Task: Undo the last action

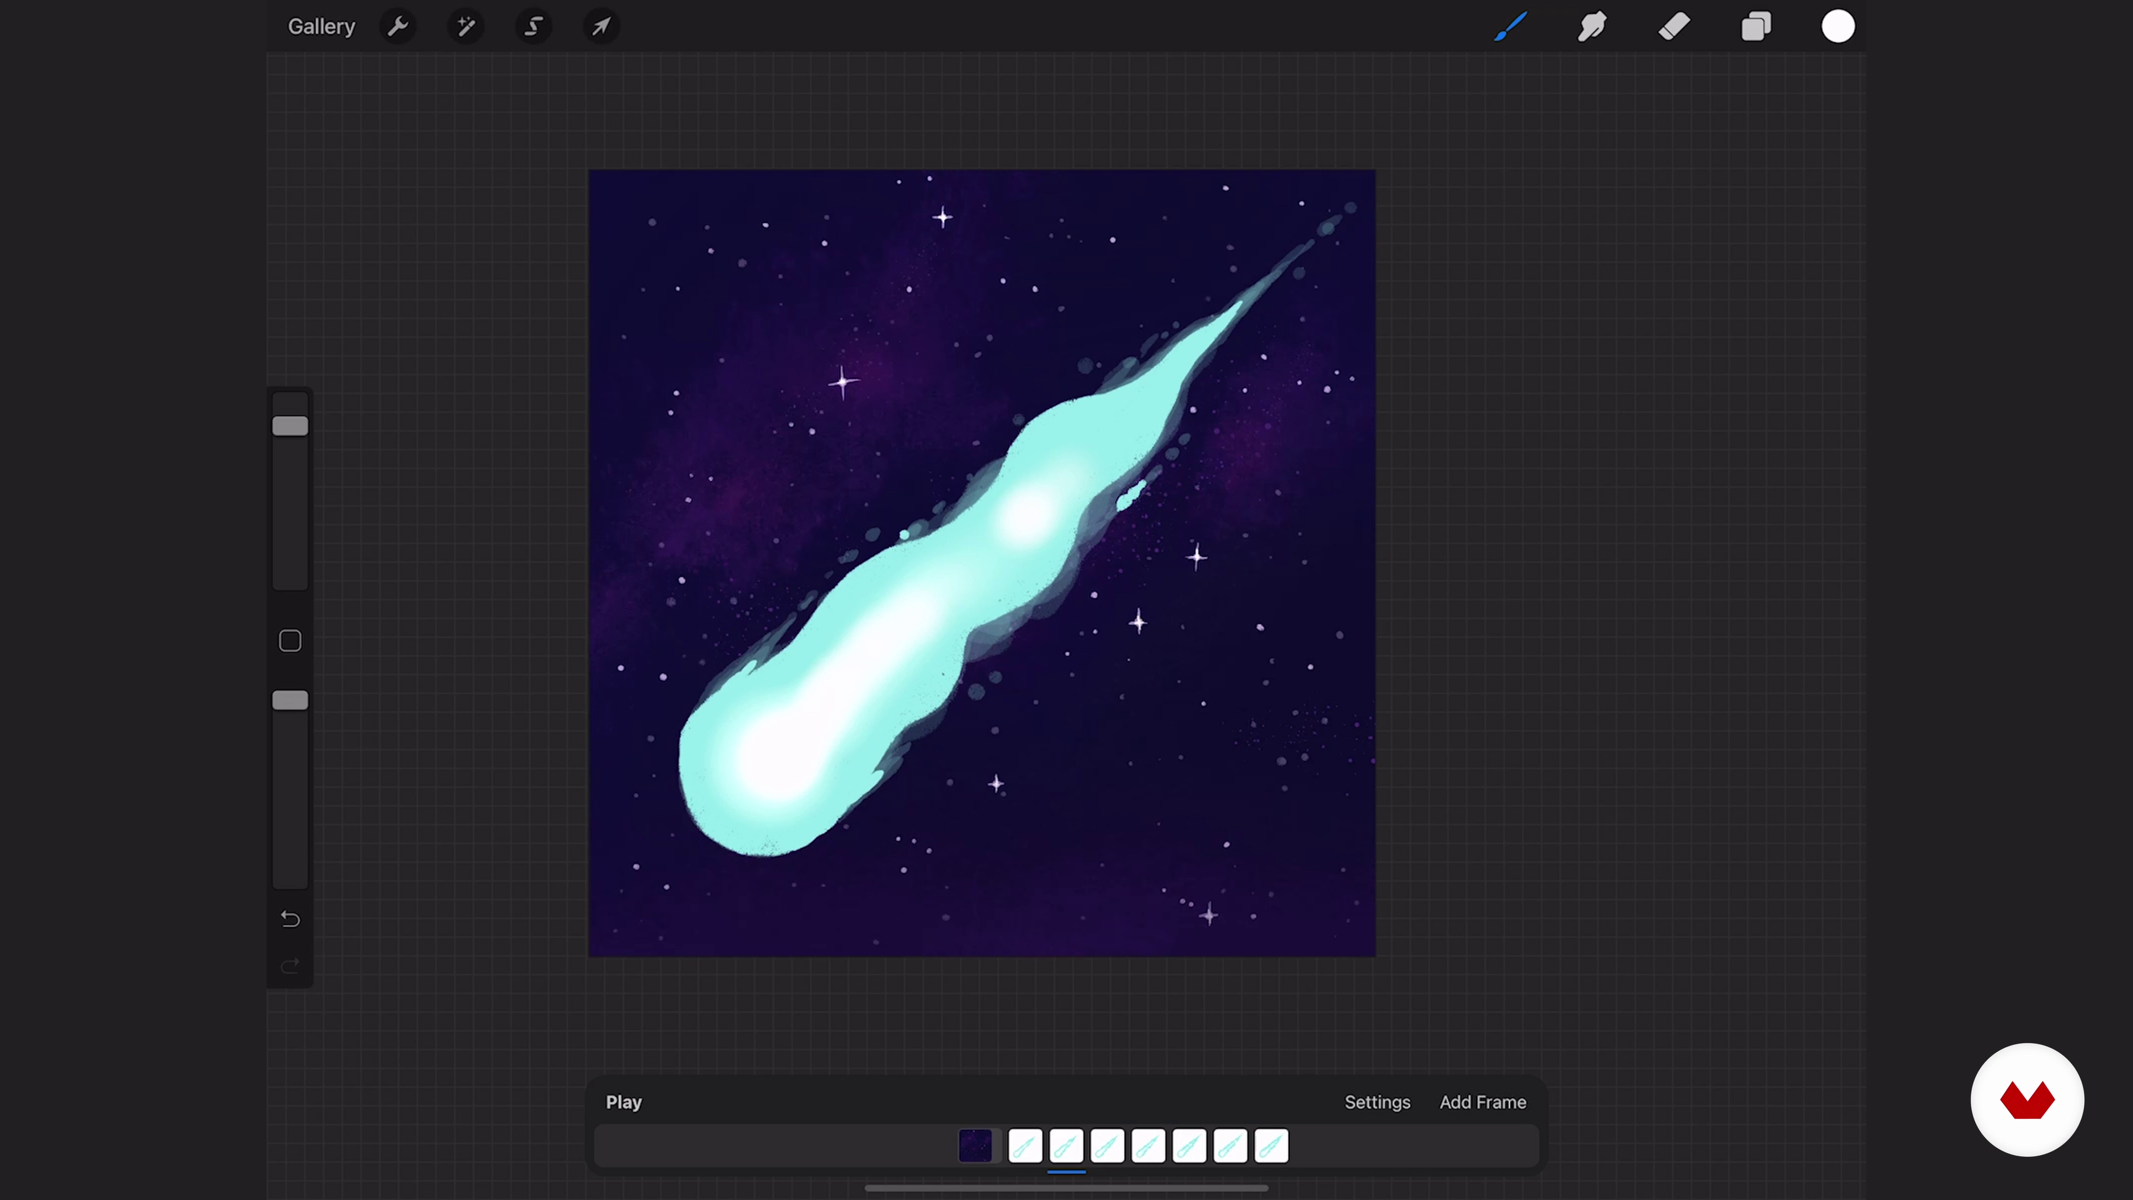Action: coord(290,919)
